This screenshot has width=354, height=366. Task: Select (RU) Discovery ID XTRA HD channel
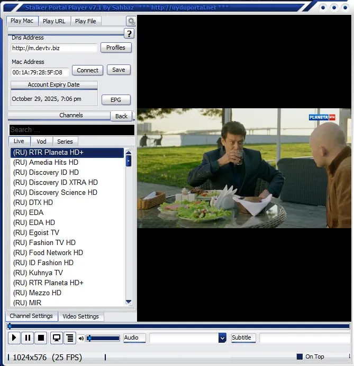(x=67, y=183)
